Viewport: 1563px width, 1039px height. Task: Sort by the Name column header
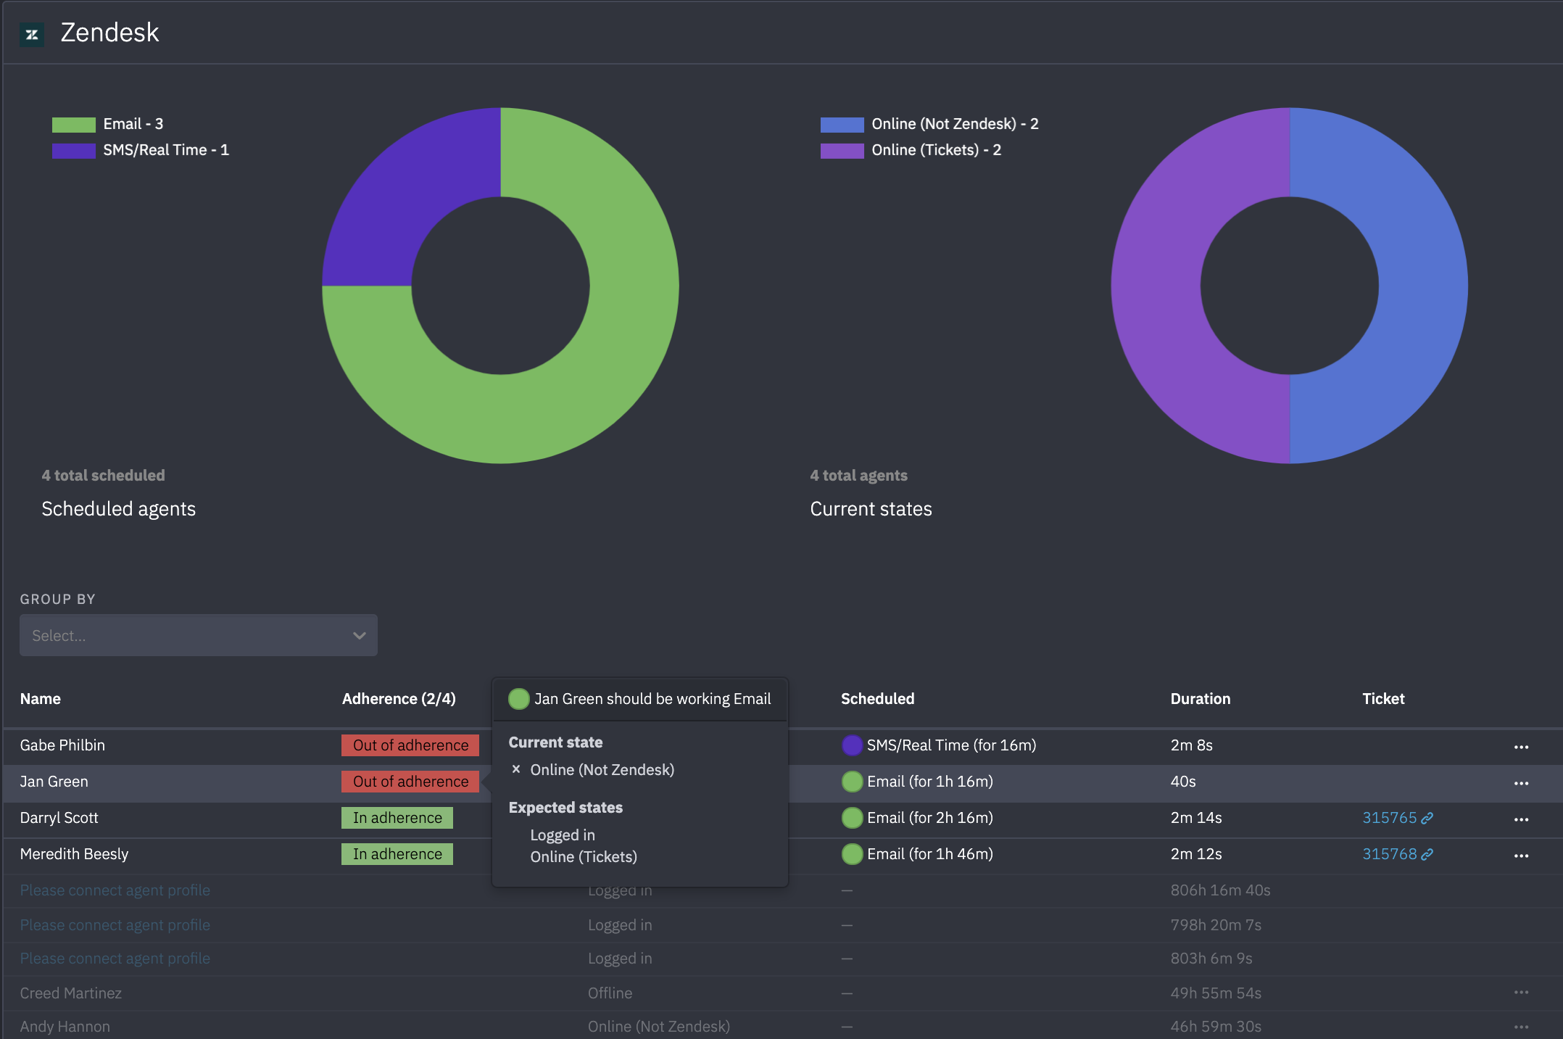41,699
